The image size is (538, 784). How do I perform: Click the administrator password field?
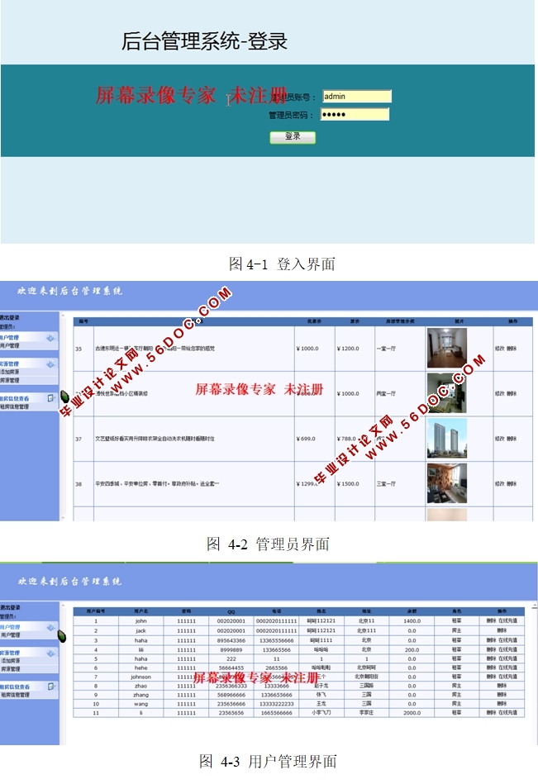pos(355,115)
